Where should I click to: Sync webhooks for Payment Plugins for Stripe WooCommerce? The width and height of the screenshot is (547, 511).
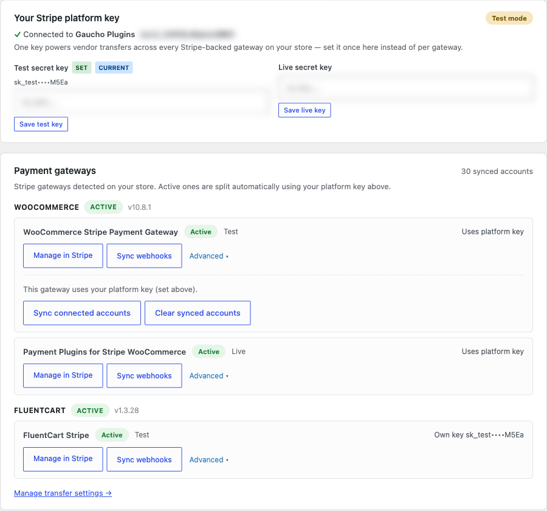tap(144, 375)
